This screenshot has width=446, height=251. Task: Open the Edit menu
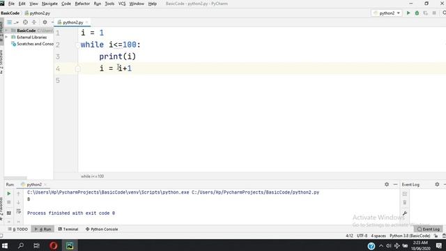click(22, 3)
